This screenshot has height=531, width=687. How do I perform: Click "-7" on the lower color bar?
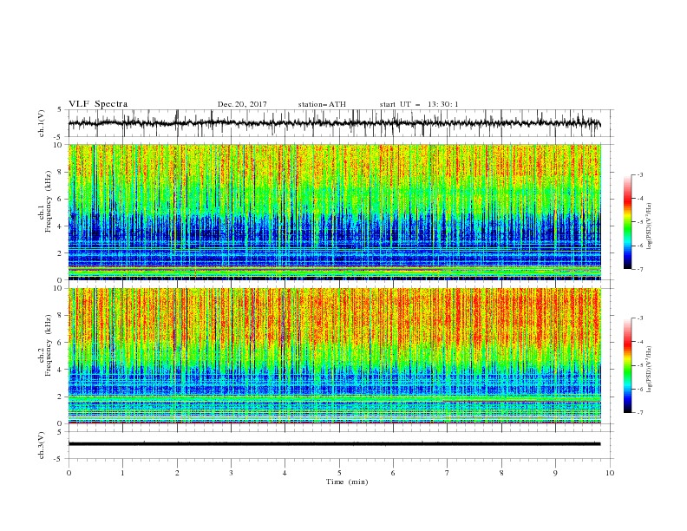coord(640,413)
